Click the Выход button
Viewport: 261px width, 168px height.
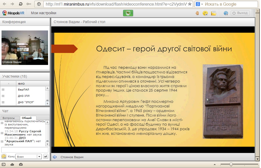coord(240,13)
